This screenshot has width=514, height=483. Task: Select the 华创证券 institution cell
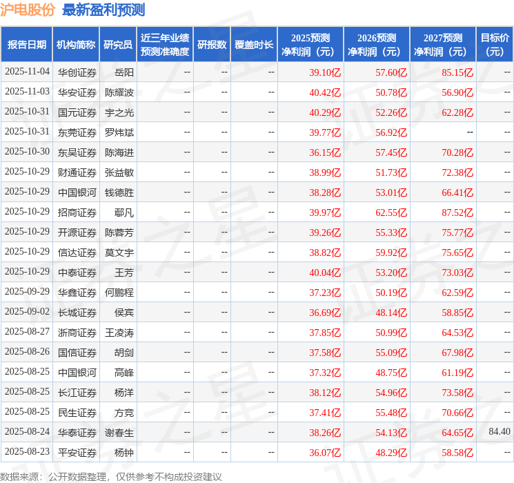(x=77, y=72)
